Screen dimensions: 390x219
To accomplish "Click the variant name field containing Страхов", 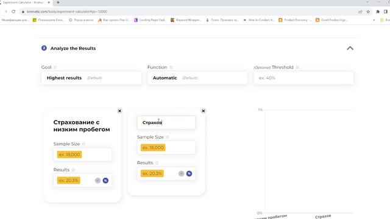I will (166, 123).
